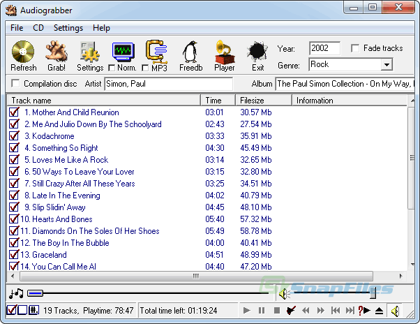The height and width of the screenshot is (324, 420).
Task: Query Freedb with the penguin icon
Action: (190, 52)
